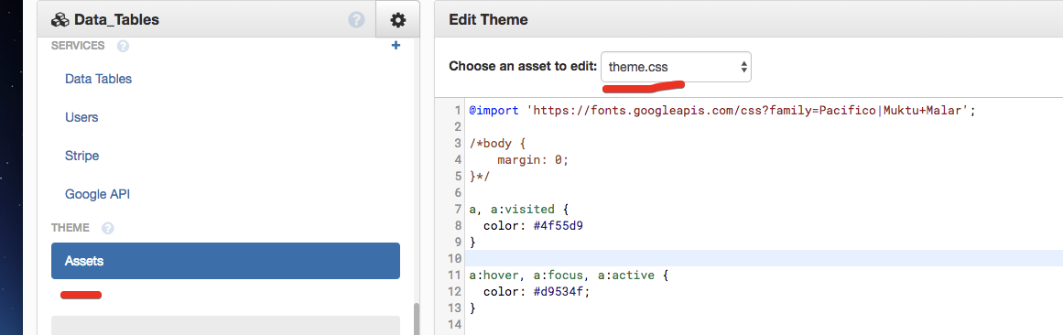Click the sidebar vertical scrollbar
The image size is (1063, 335).
pyautogui.click(x=417, y=319)
